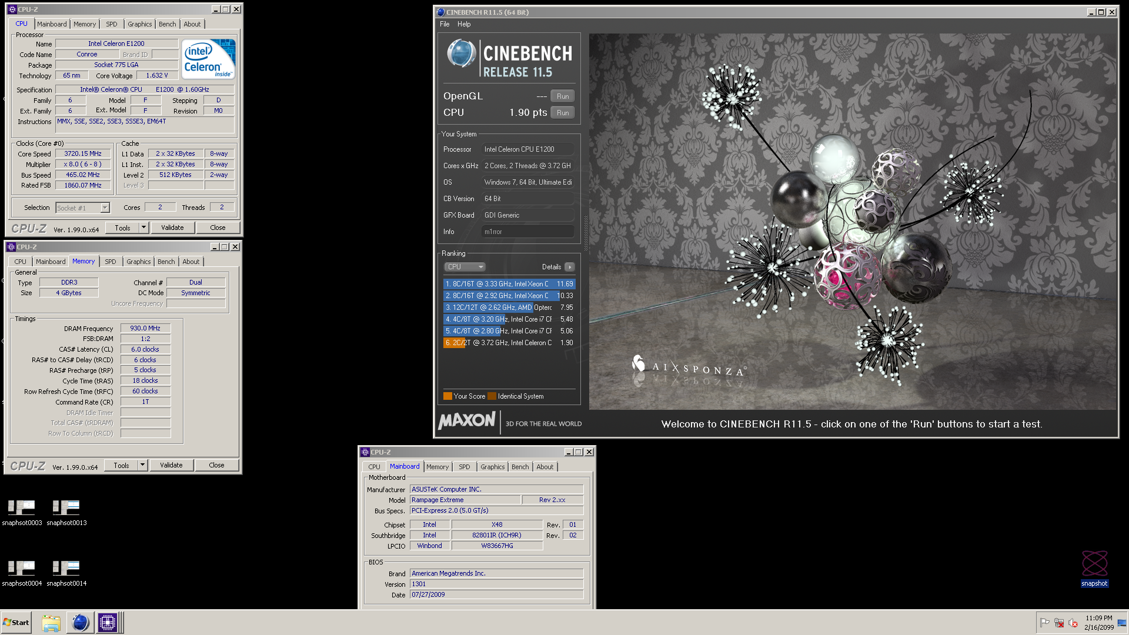The width and height of the screenshot is (1129, 635).
Task: Click CPU-Z title icon in Memory window
Action: tap(11, 247)
